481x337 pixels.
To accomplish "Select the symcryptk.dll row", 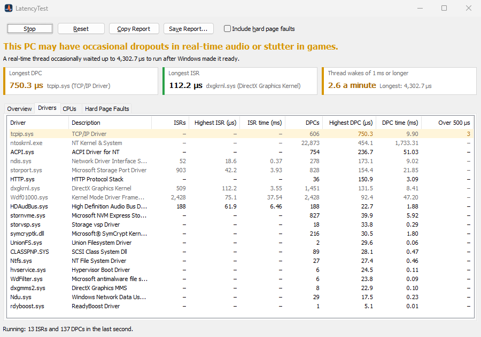I will 240,234.
